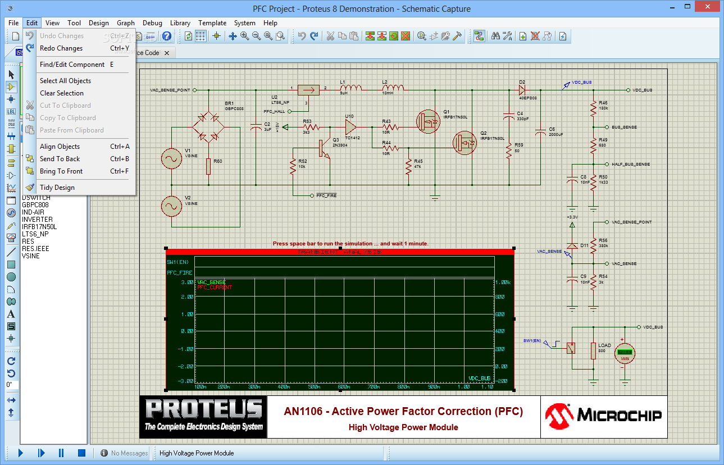Choose the Probe Mode tool
Image resolution: width=724 pixels, height=465 pixels.
point(11,225)
